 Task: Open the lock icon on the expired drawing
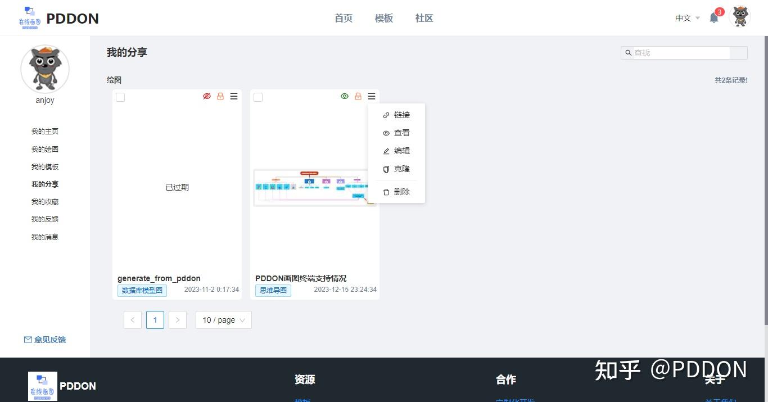coord(220,96)
